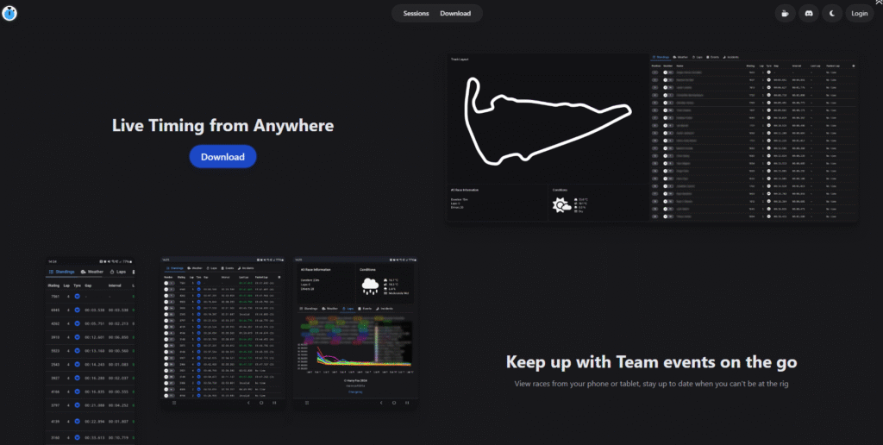The image size is (883, 445).
Task: Click the "Keep up with Team events" heading
Action: point(651,362)
